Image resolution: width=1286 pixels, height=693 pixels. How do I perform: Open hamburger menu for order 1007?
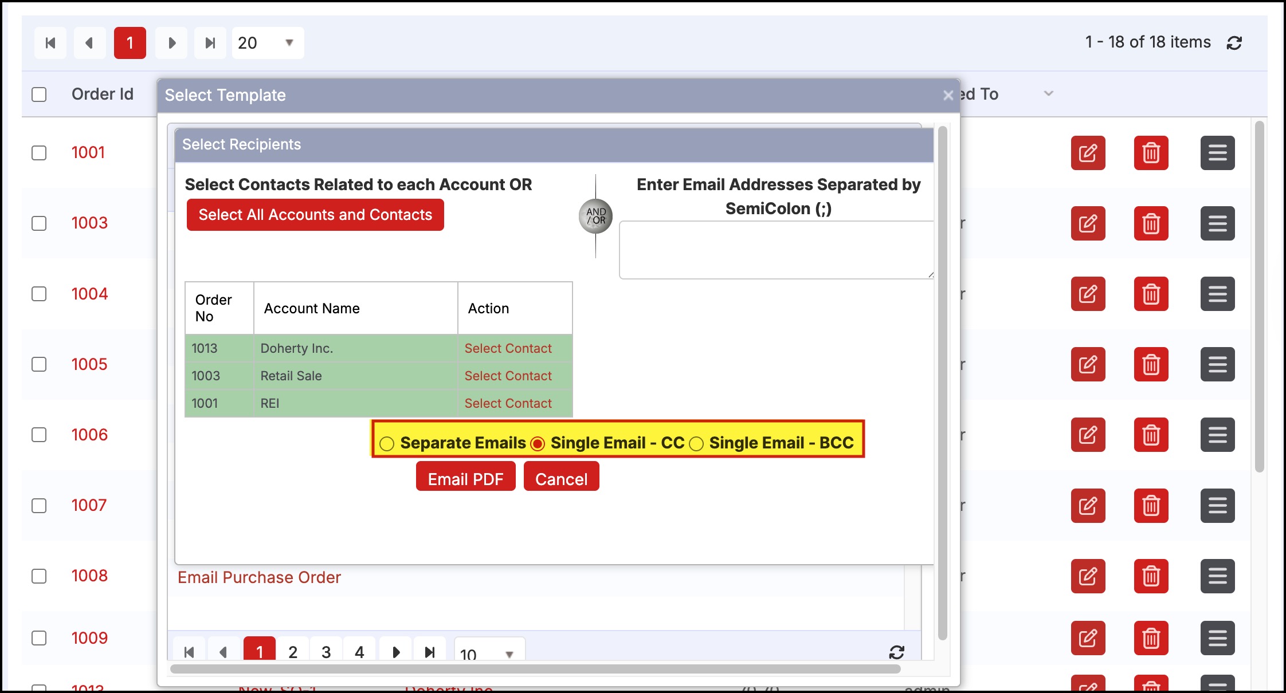(x=1217, y=506)
